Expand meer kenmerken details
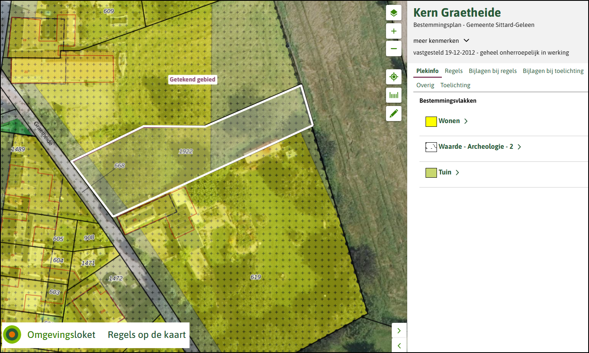The width and height of the screenshot is (589, 353). (441, 41)
